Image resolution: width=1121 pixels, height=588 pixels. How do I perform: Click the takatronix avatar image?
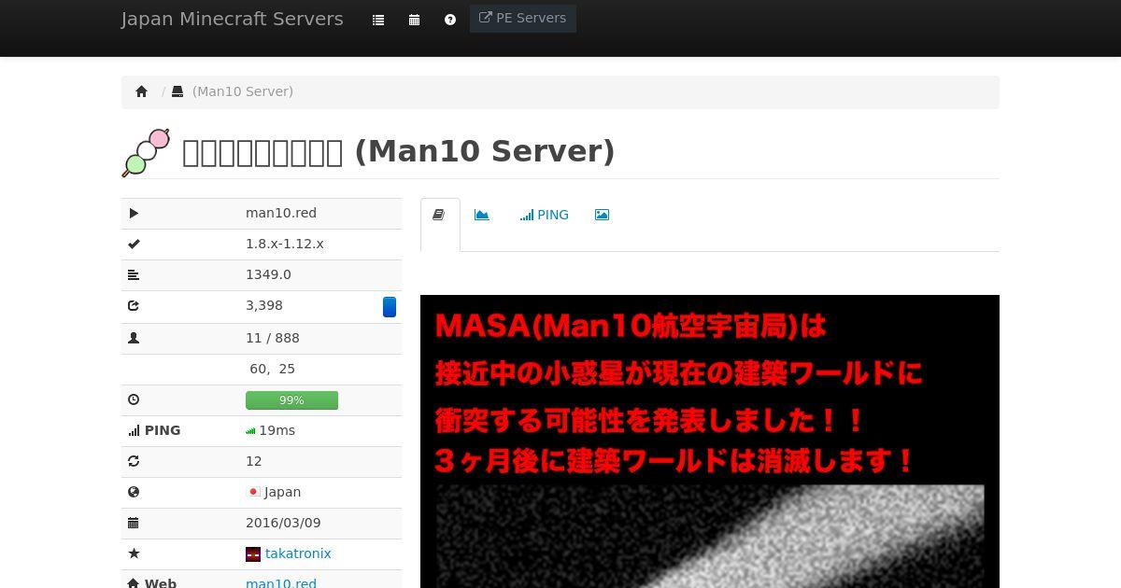click(x=253, y=554)
